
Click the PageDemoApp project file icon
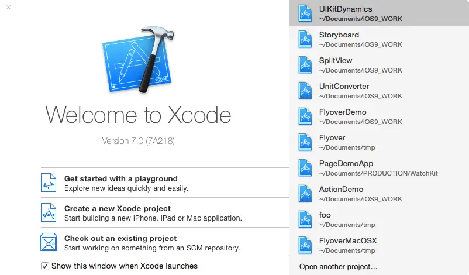[305, 168]
